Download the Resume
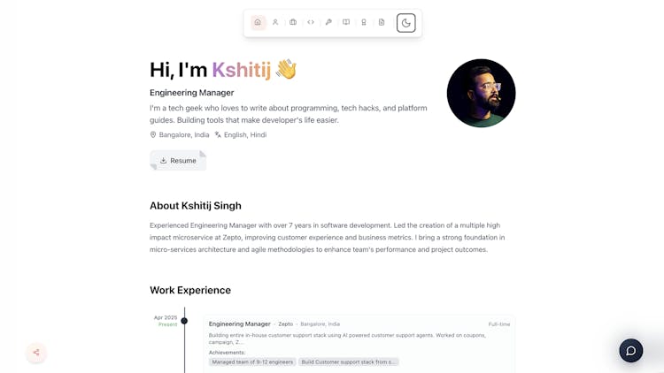The width and height of the screenshot is (664, 373). coord(178,161)
